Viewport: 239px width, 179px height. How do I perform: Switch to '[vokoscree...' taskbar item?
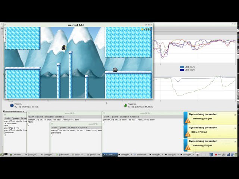(x=141, y=154)
